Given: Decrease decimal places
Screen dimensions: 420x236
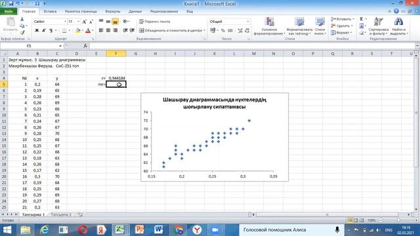Looking at the screenshot, I should point(247,31).
